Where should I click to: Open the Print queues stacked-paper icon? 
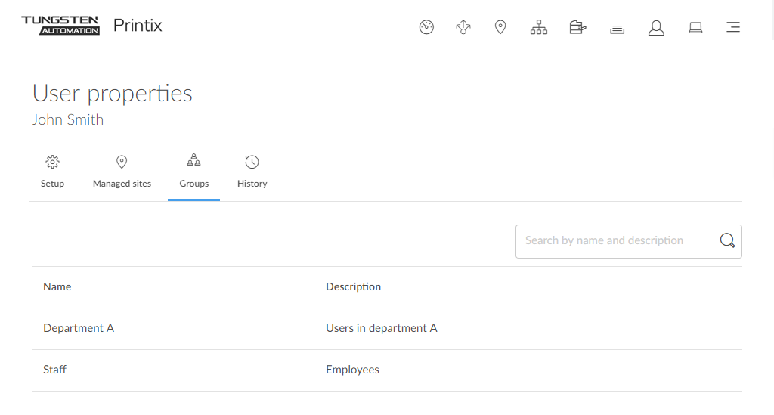(x=617, y=29)
